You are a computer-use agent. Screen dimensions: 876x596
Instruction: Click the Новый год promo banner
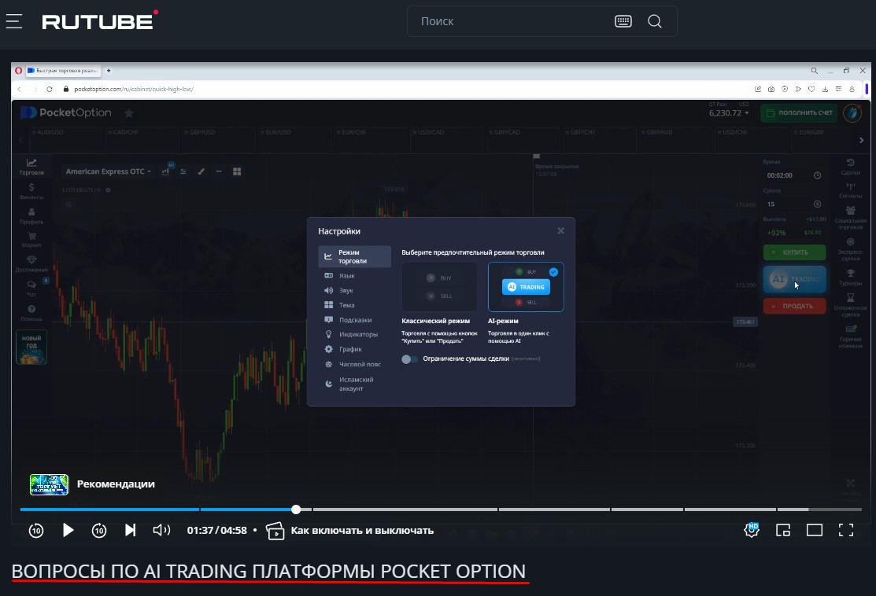click(x=31, y=347)
